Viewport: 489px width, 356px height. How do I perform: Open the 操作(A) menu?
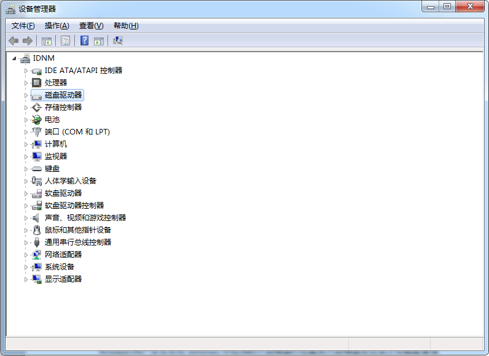pos(57,26)
